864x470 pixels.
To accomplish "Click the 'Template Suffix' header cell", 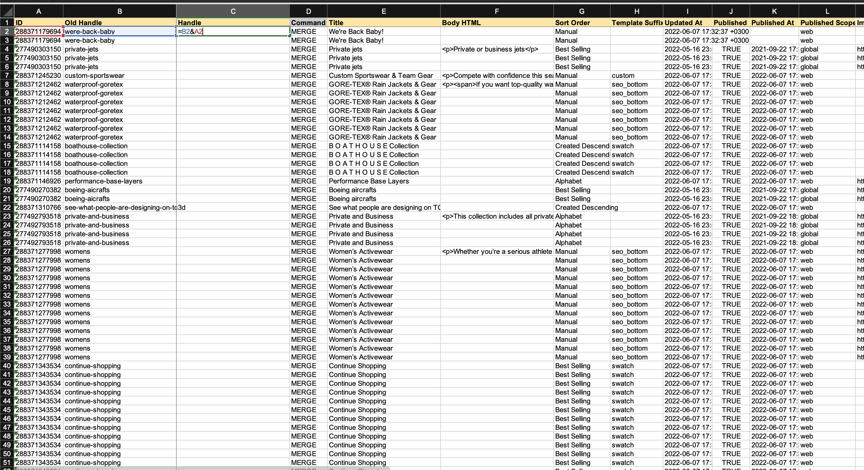I will click(636, 23).
